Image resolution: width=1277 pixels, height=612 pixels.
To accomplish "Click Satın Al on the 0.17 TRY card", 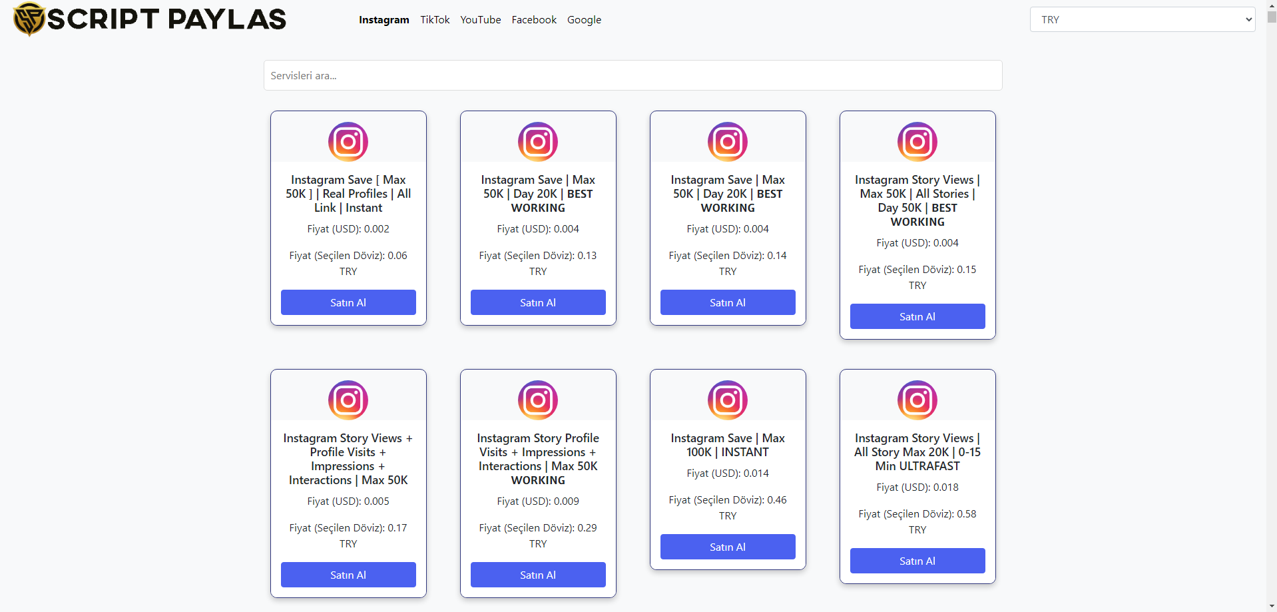I will [348, 575].
